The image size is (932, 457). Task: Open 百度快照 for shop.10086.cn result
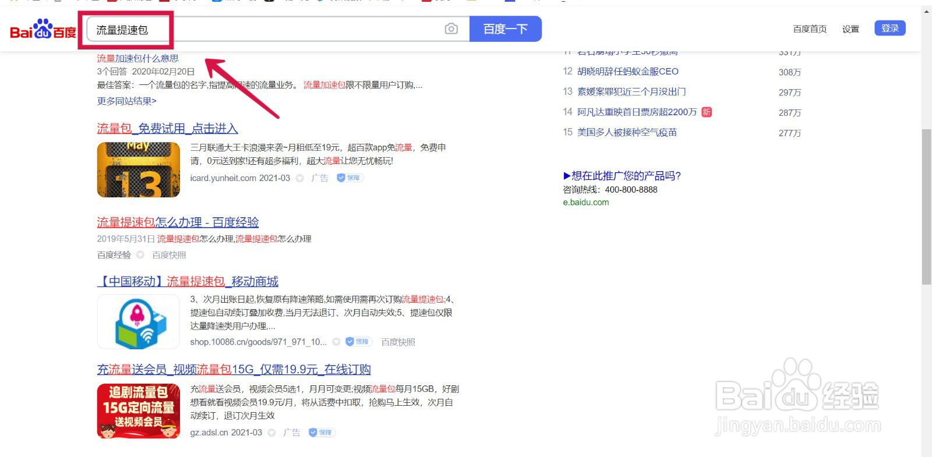click(398, 342)
